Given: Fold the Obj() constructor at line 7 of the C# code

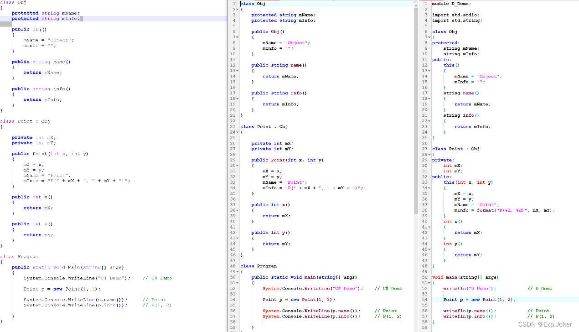Looking at the screenshot, I should [237, 37].
